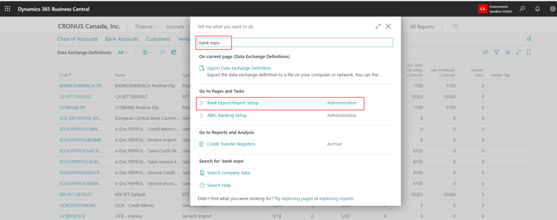Open EDOCPEPPOLINVIMP code link
The height and width of the screenshot is (220, 557).
pyautogui.click(x=81, y=140)
